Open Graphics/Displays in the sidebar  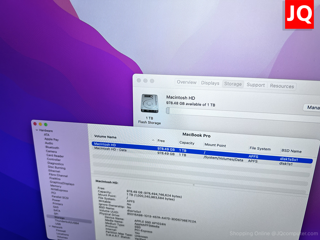click(62, 183)
